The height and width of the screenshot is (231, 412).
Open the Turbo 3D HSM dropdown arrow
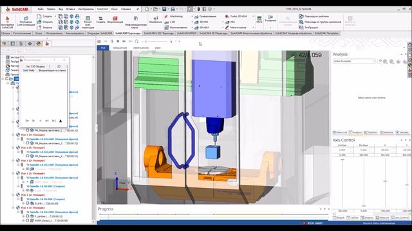click(x=253, y=17)
